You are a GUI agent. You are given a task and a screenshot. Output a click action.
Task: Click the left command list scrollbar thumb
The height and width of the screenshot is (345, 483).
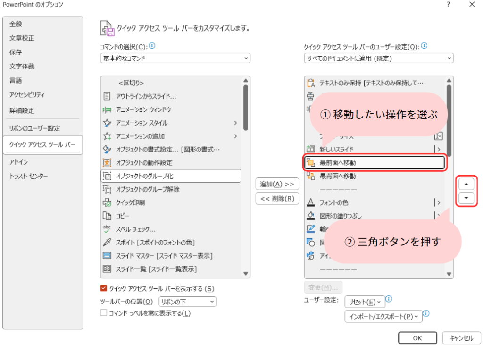point(245,108)
